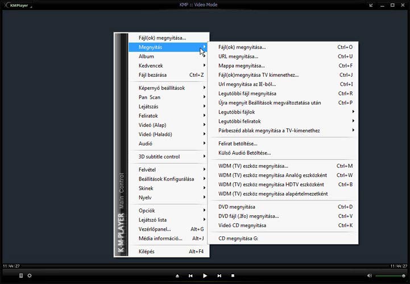Adjust the volume slider
Viewport: 410px width, 284px height.
(x=391, y=275)
